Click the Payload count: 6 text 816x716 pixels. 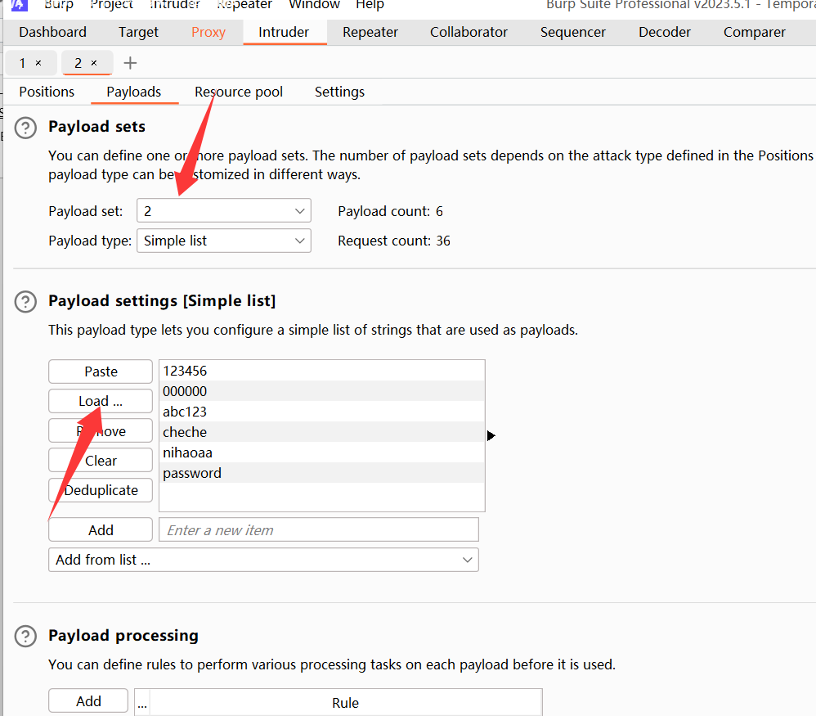tap(390, 211)
